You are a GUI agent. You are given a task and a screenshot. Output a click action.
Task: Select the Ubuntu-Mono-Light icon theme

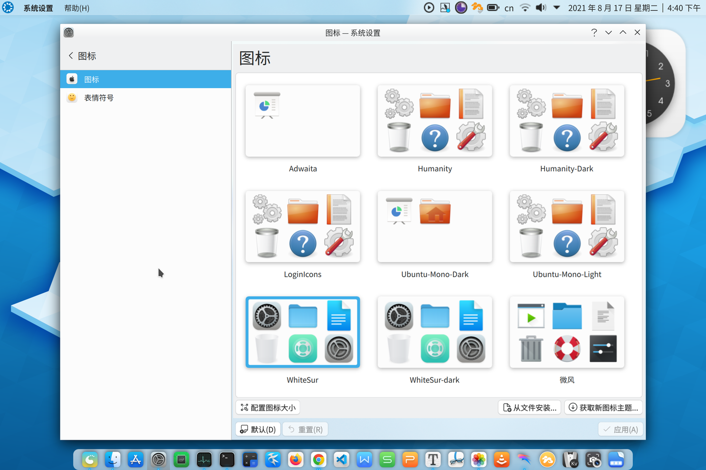[567, 227]
